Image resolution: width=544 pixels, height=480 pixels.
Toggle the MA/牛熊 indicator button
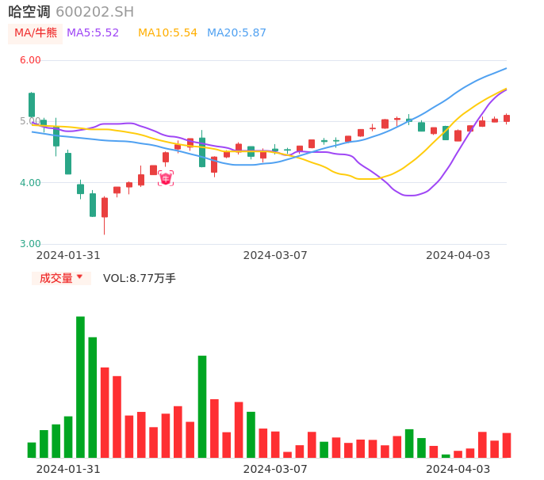tap(36, 32)
